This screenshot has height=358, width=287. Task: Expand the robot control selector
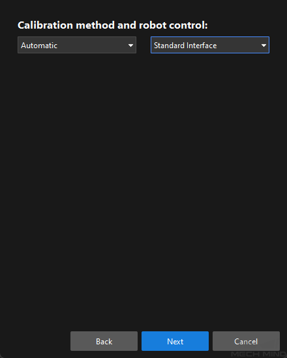(210, 45)
